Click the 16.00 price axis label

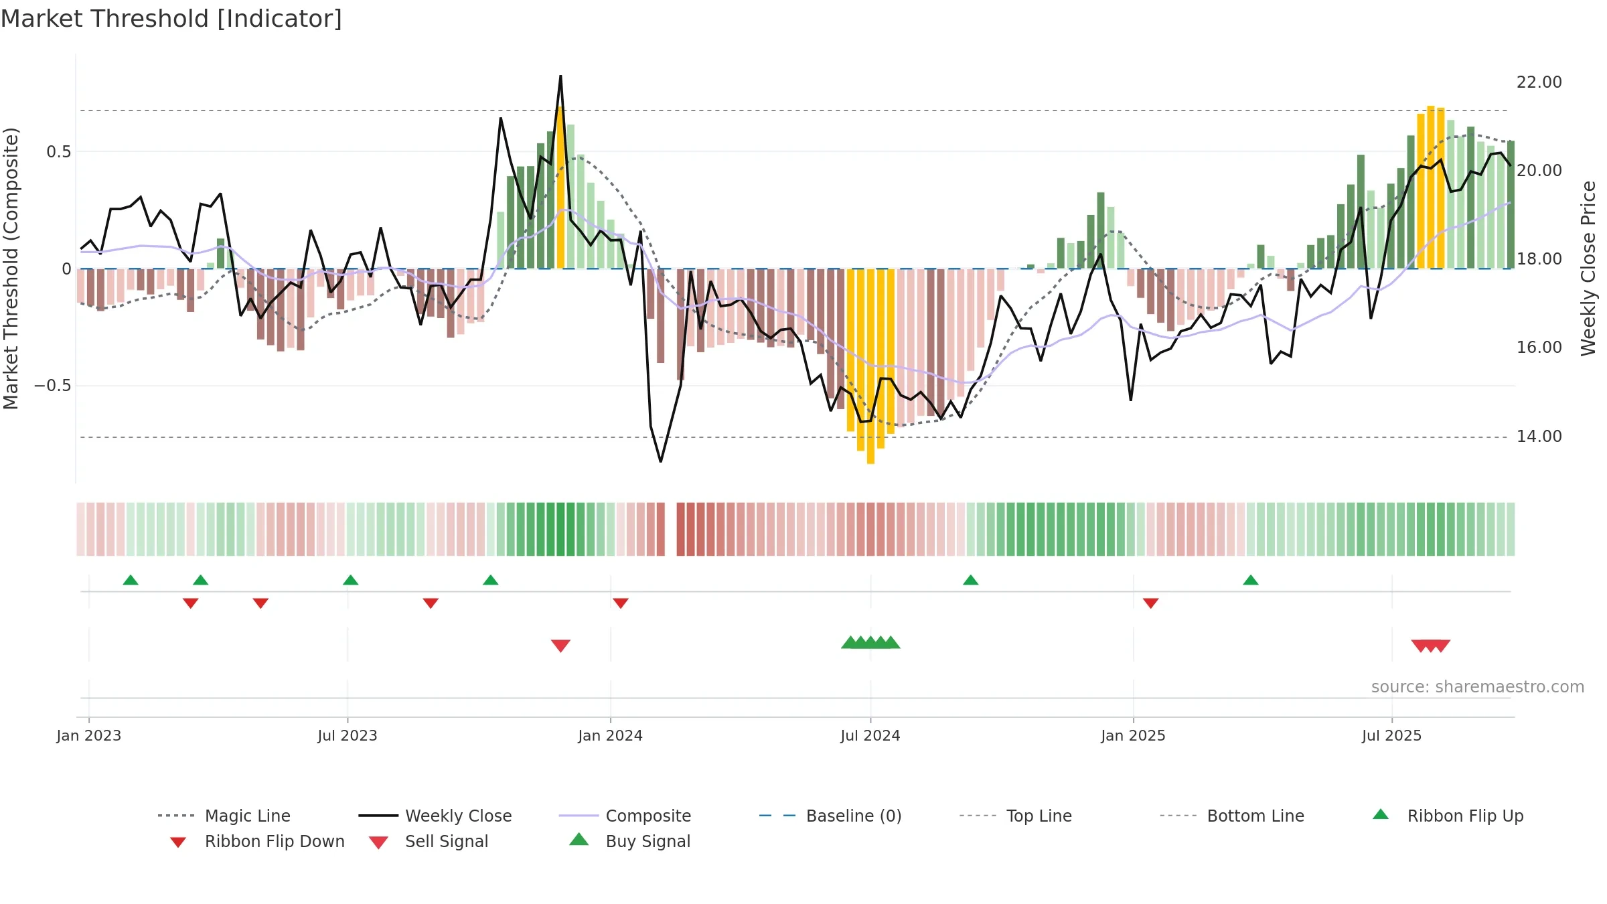1539,347
